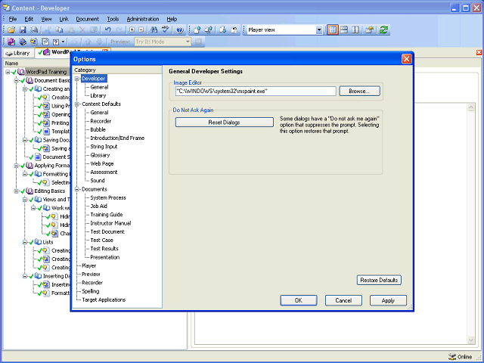Click the question document icon on lower toolbar
484x363 pixels.
(56, 42)
